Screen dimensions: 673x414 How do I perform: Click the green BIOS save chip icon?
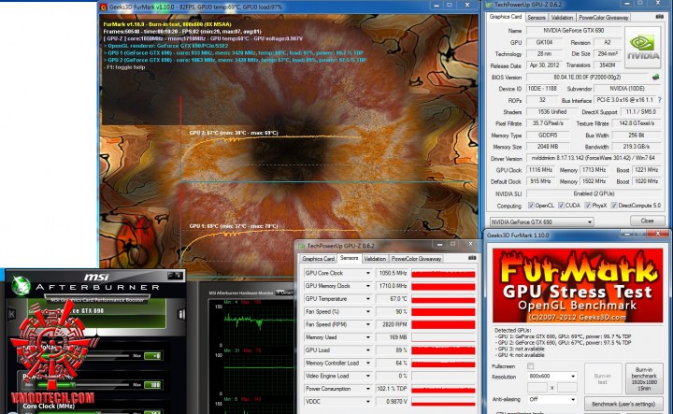click(x=655, y=78)
